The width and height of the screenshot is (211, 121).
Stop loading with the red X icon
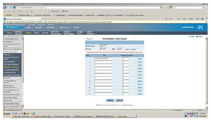167,8
